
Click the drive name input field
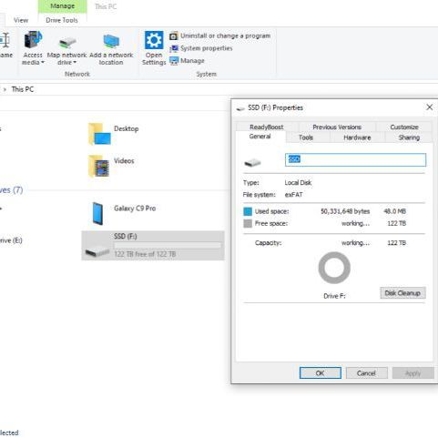tap(355, 159)
